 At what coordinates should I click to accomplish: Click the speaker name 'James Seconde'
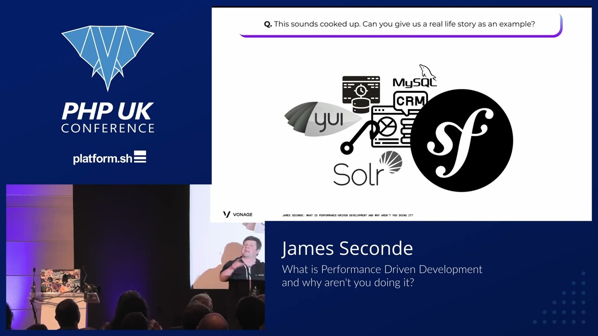[347, 248]
